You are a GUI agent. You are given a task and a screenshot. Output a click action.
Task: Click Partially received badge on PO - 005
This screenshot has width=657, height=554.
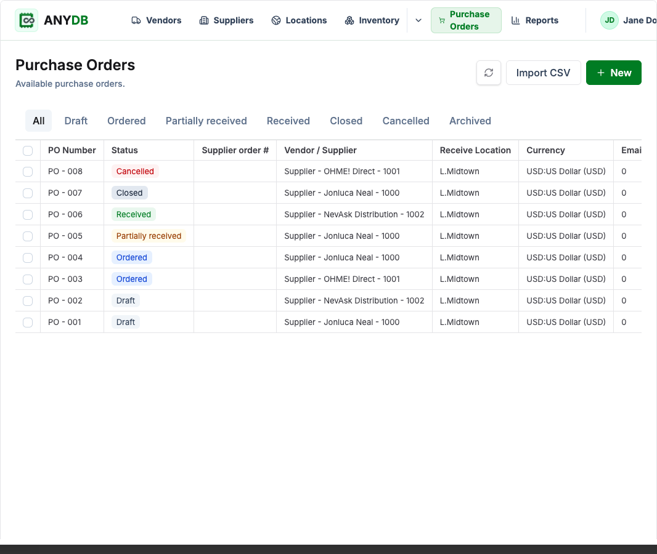[149, 236]
